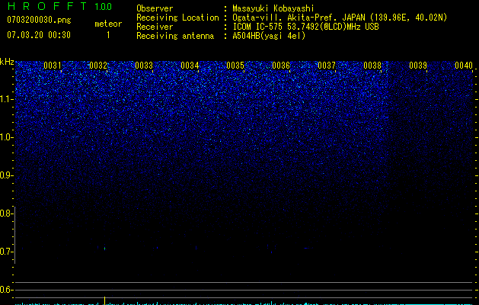The height and width of the screenshot is (305, 479).
Task: Click the 0039 time marker
Action: click(x=418, y=66)
